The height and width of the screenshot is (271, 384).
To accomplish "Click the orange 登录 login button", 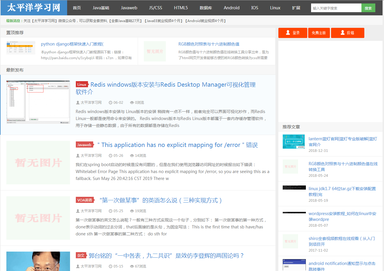I will tap(293, 33).
